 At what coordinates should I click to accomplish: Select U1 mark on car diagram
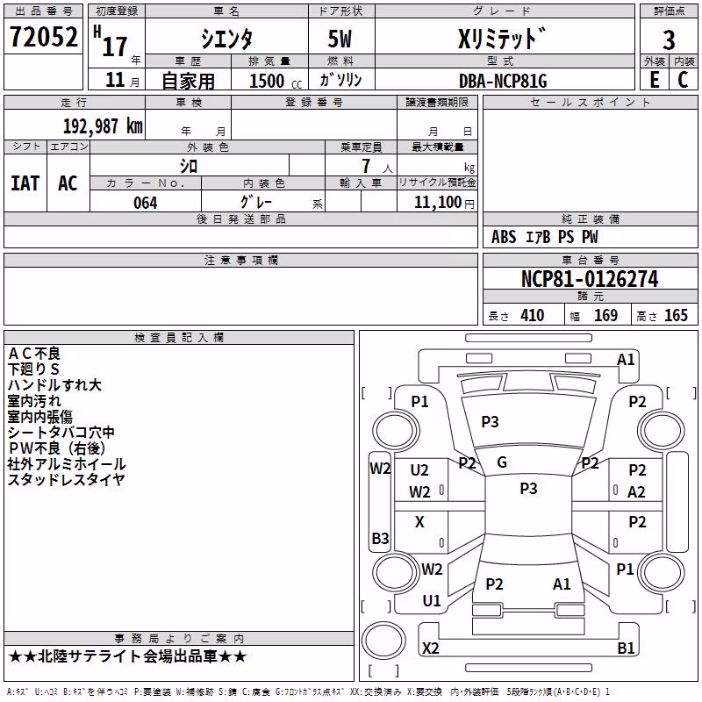[x=432, y=601]
